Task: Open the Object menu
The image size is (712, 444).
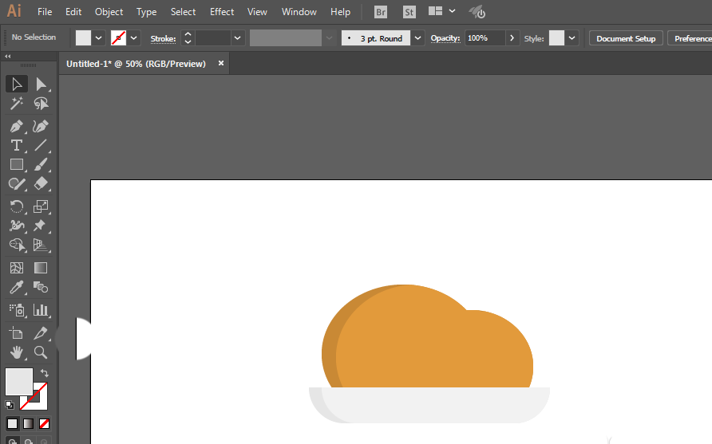Action: pyautogui.click(x=109, y=12)
